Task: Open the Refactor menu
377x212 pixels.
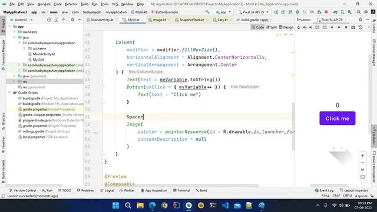Action: [71, 4]
